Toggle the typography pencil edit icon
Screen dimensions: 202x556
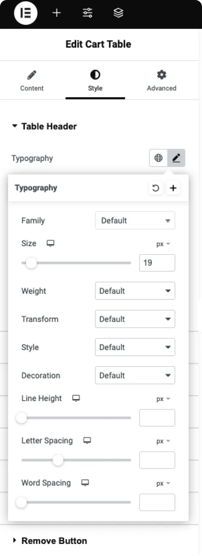[x=176, y=158]
